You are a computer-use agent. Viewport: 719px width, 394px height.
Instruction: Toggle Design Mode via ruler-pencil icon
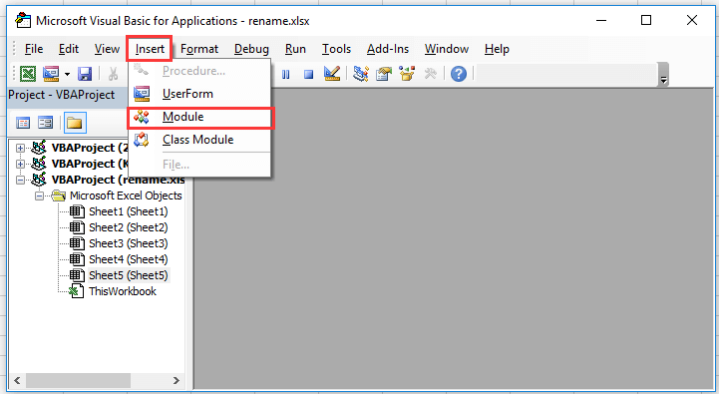click(332, 74)
